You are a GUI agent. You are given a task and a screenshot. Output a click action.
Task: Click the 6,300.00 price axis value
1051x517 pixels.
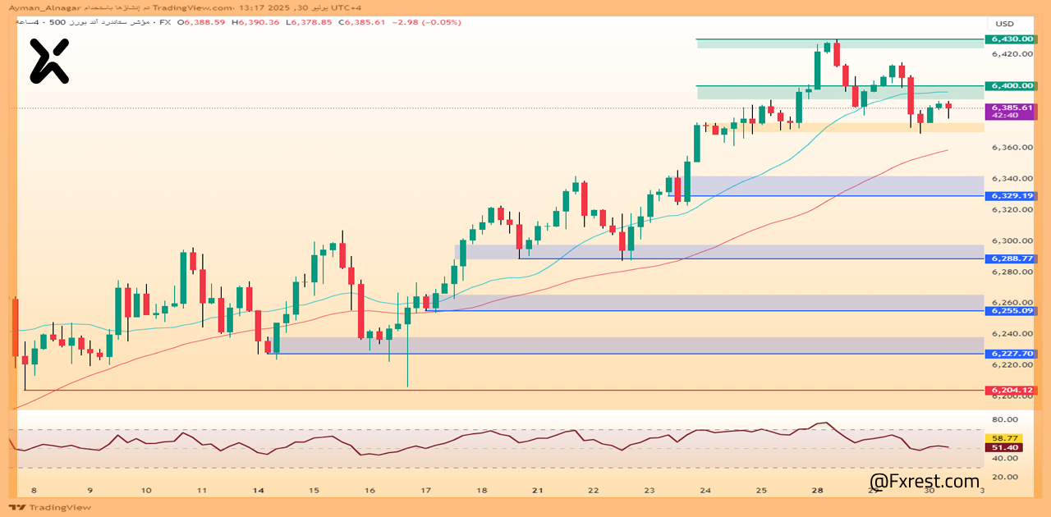pos(1011,241)
